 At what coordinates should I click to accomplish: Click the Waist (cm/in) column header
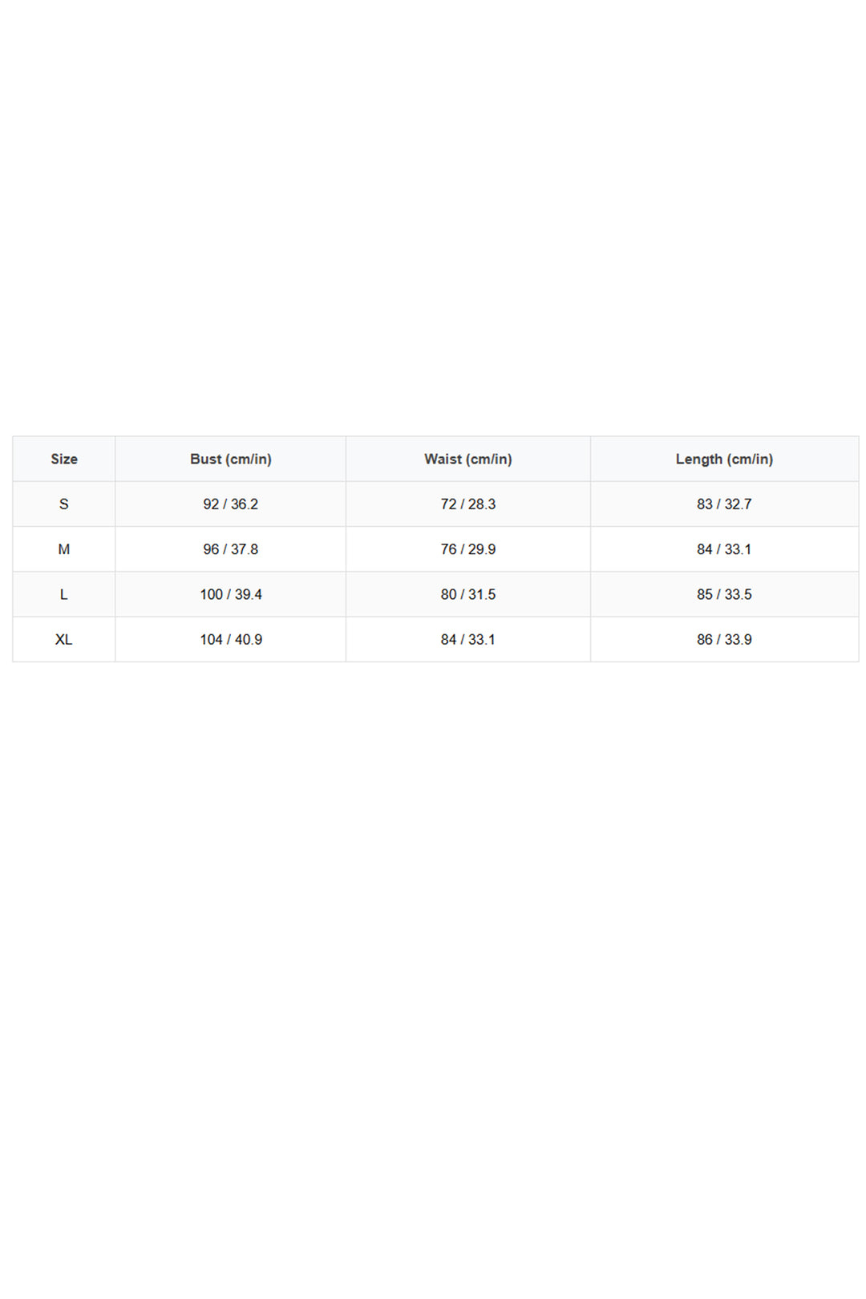(x=468, y=459)
